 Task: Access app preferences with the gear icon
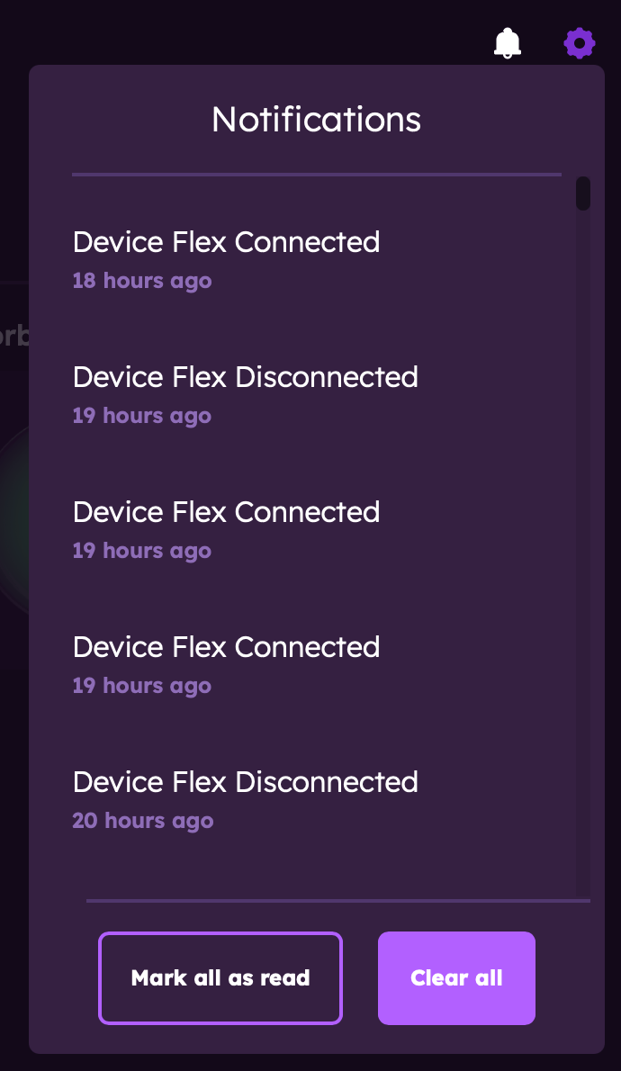(x=580, y=42)
